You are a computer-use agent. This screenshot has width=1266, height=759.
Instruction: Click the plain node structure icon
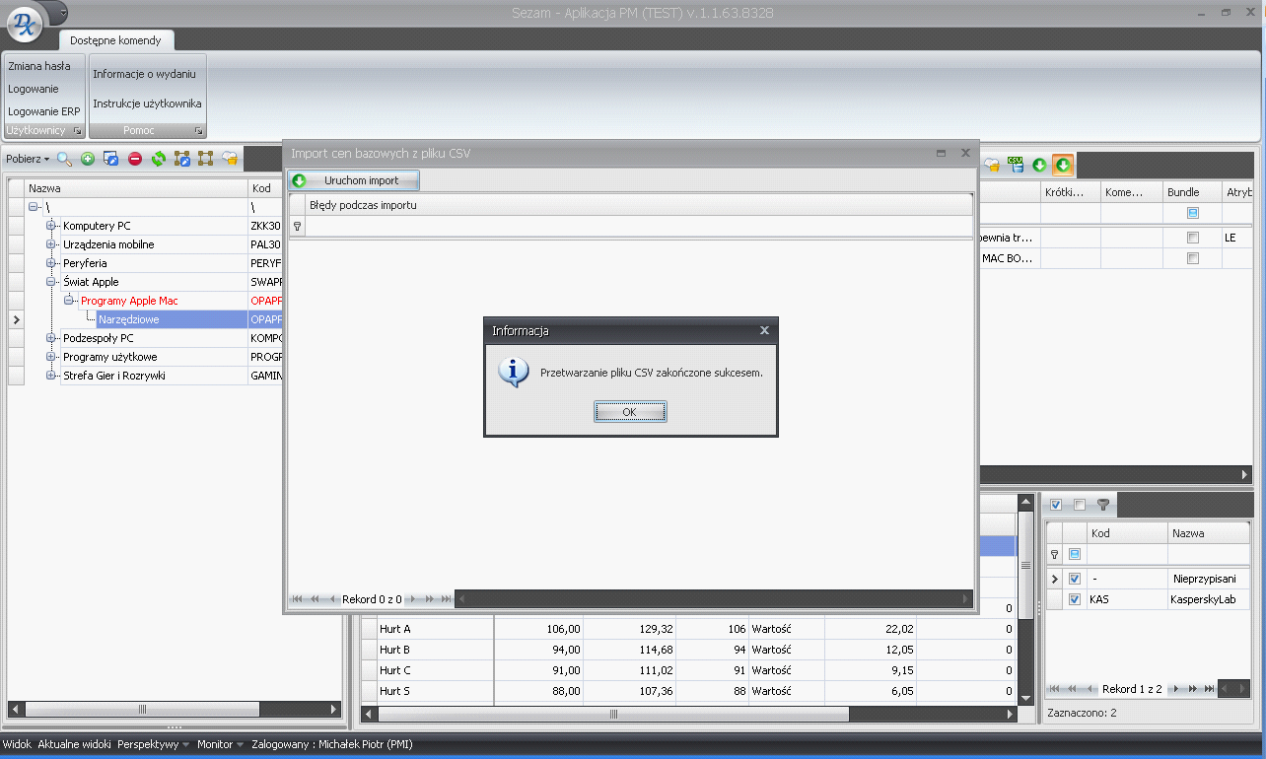coord(205,159)
